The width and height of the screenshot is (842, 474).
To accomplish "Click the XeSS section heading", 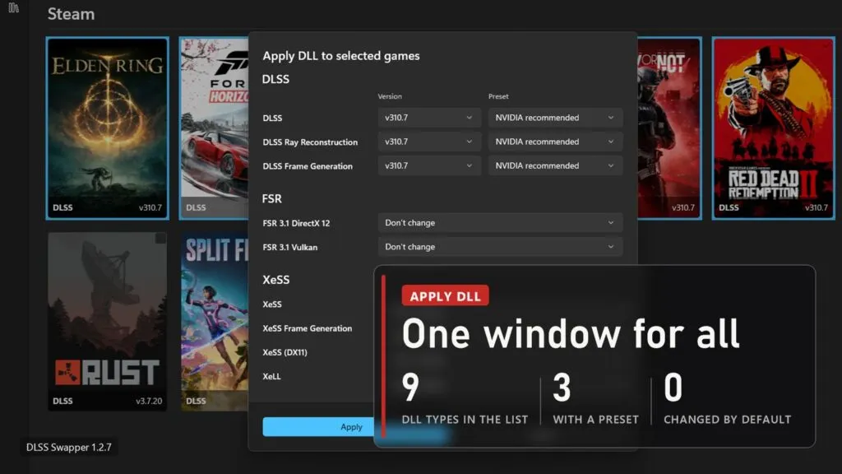I will tap(276, 280).
